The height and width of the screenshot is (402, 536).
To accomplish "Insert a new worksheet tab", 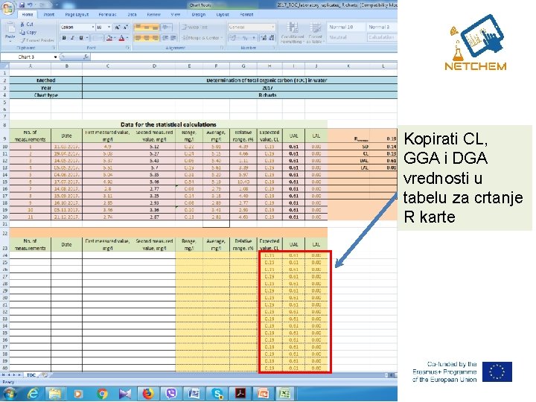I will [44, 375].
